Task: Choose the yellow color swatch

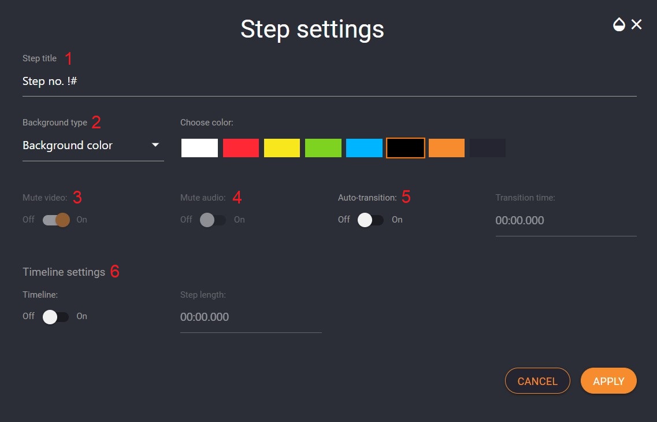Action: 282,148
